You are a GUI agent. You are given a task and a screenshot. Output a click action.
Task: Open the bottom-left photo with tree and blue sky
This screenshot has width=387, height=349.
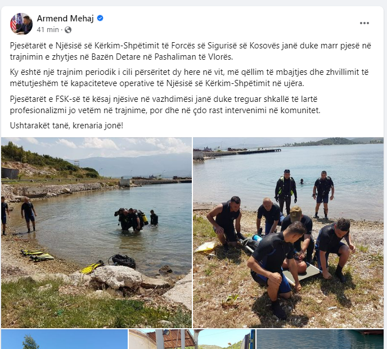click(x=65, y=339)
